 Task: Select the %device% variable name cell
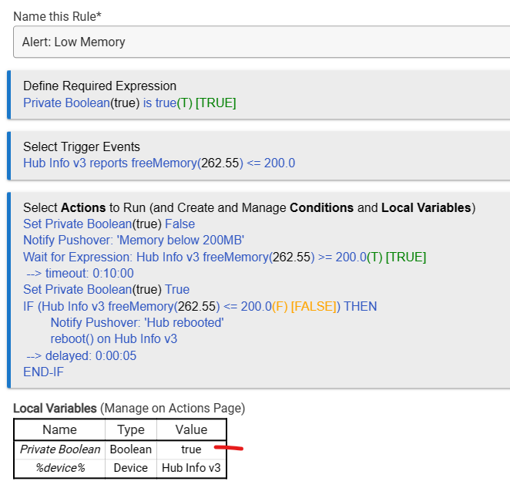click(60, 467)
